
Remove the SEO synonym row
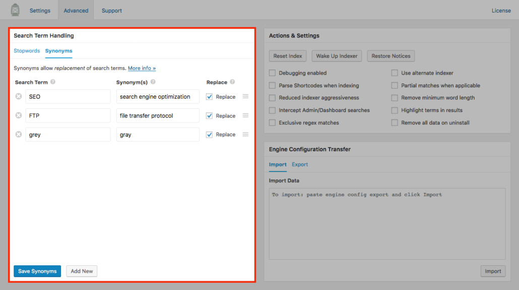tap(19, 96)
